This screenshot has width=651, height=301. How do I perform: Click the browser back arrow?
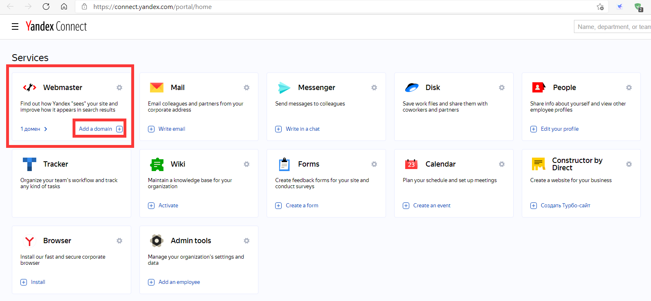[10, 7]
